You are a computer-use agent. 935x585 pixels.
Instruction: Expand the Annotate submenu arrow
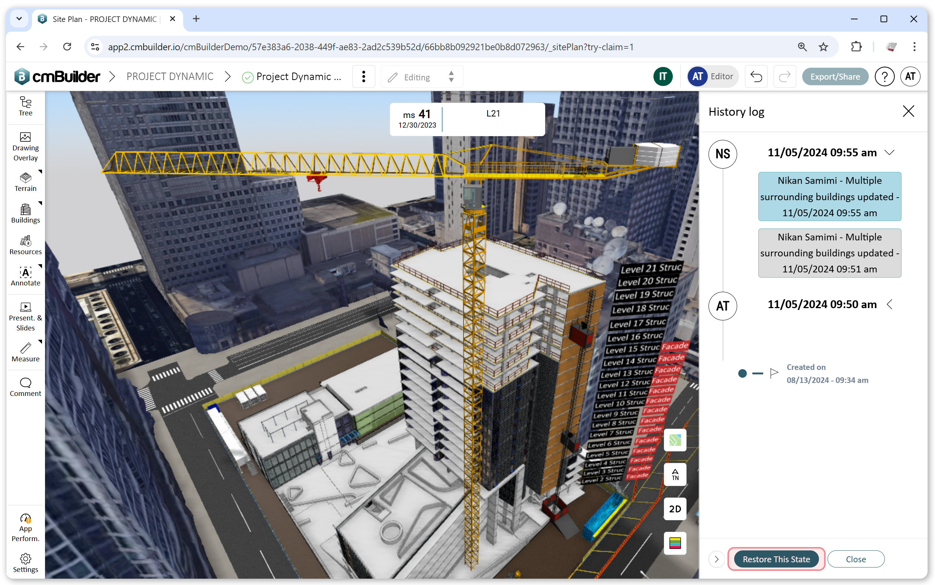coord(40,266)
